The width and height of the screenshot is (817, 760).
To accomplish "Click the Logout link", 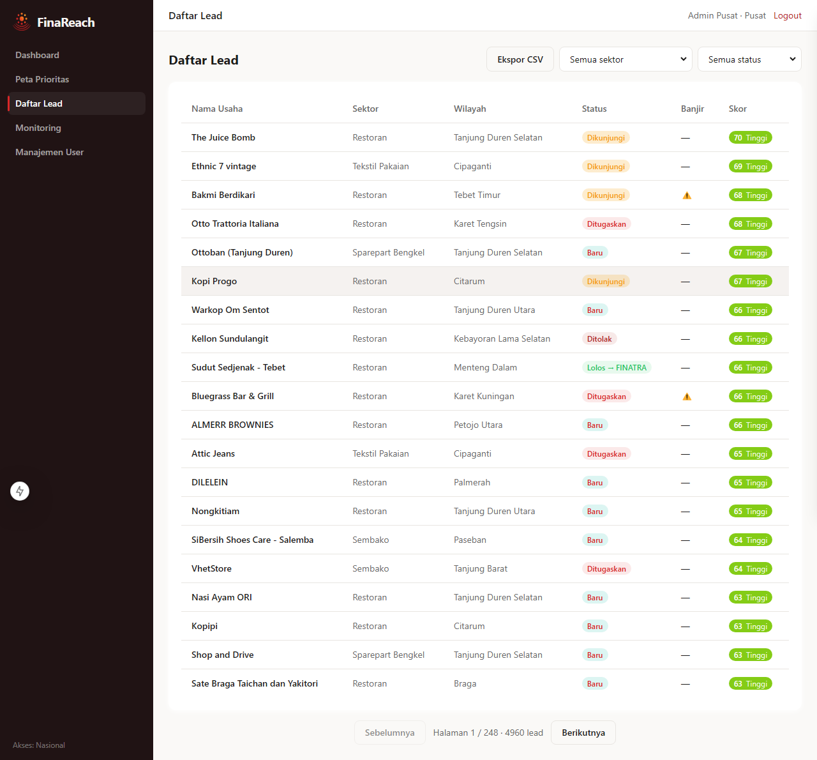I will point(788,15).
